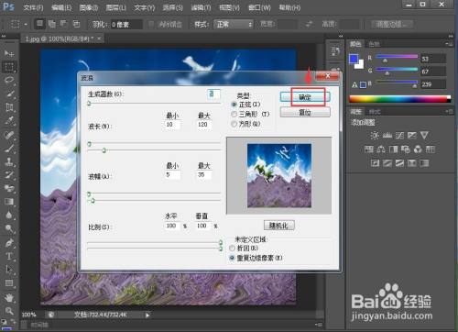458x332 pixels.
Task: Open Adjustments panel flyout menu
Action: point(449,112)
